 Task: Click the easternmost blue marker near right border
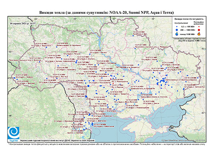tap(198, 78)
